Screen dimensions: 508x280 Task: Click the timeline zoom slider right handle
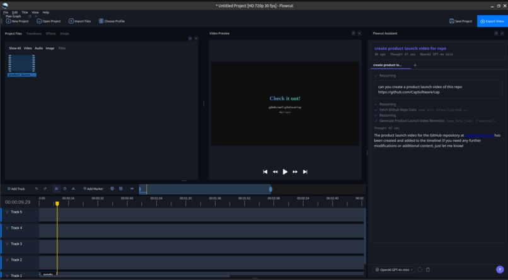pos(270,189)
